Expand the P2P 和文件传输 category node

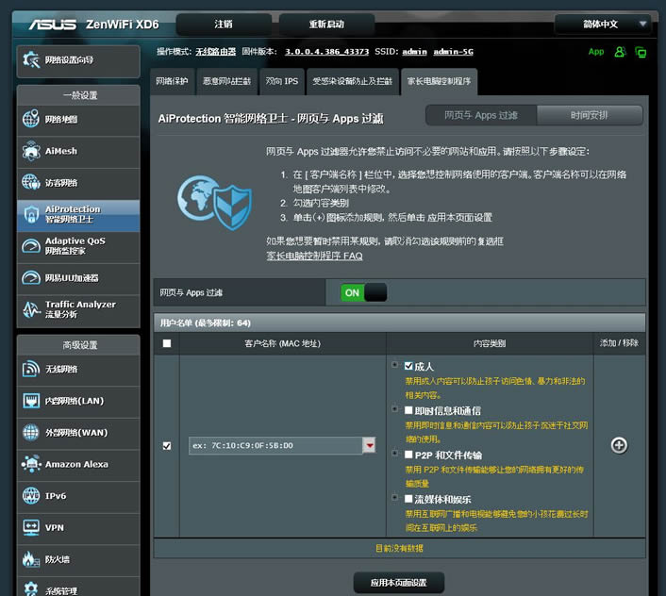coord(395,454)
